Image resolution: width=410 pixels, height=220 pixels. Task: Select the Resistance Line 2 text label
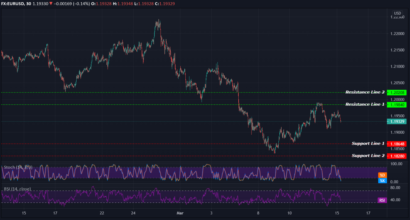point(365,92)
